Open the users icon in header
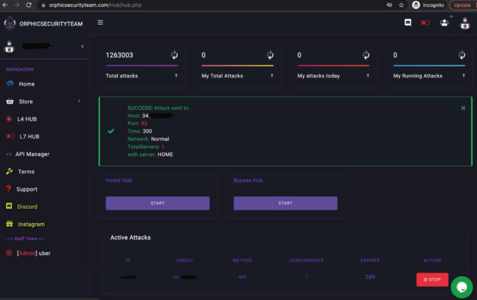 click(x=444, y=23)
